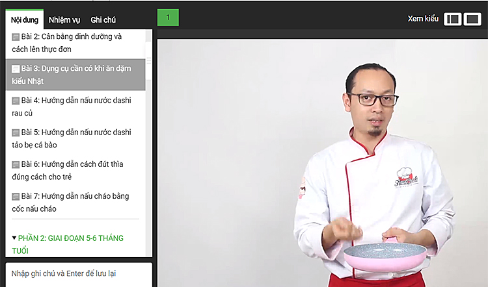Open the PHẦN 2: GIAI ĐOẠN 5-6 THÁNG TUỔI section

pyautogui.click(x=68, y=244)
